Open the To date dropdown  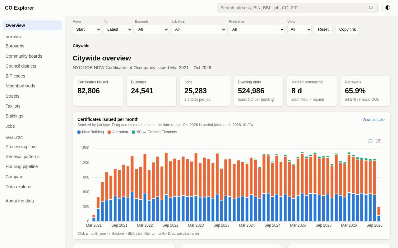[118, 29]
